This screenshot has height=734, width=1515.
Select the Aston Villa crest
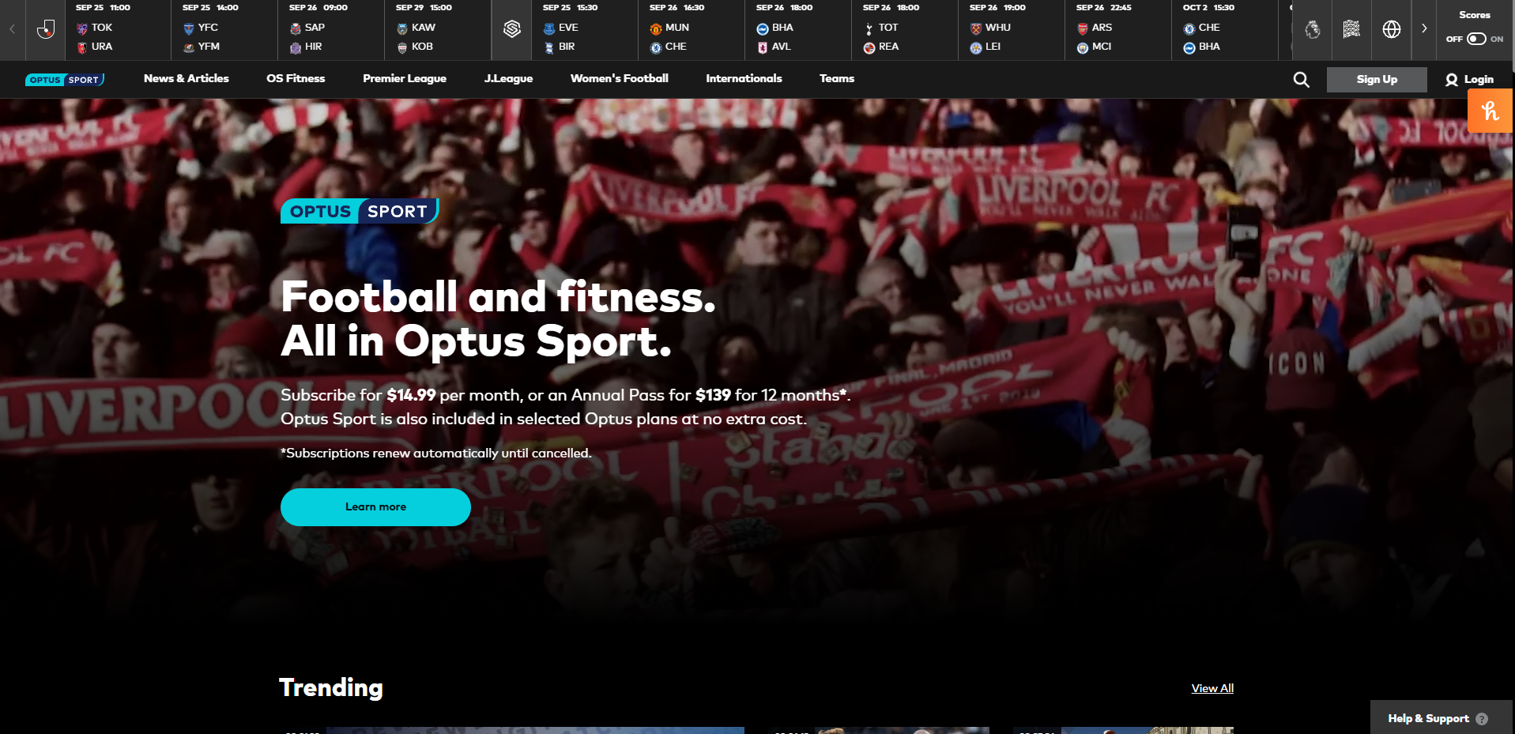click(763, 47)
